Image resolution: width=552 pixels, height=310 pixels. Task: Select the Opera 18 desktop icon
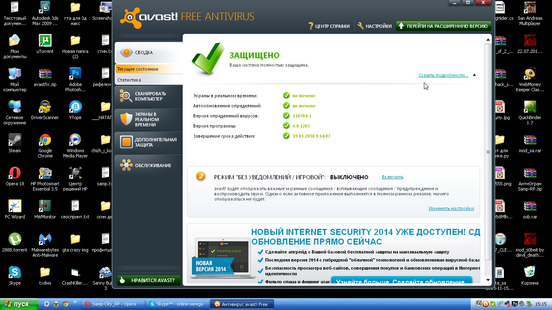pos(15,176)
